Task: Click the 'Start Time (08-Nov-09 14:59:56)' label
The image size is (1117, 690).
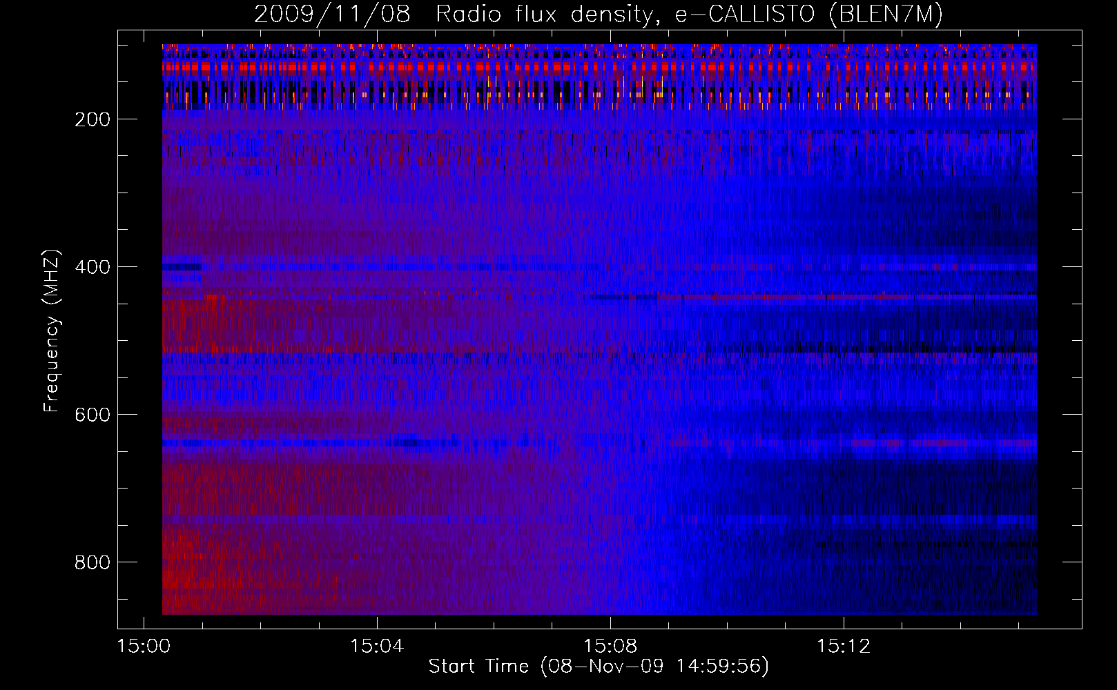Action: 599,667
